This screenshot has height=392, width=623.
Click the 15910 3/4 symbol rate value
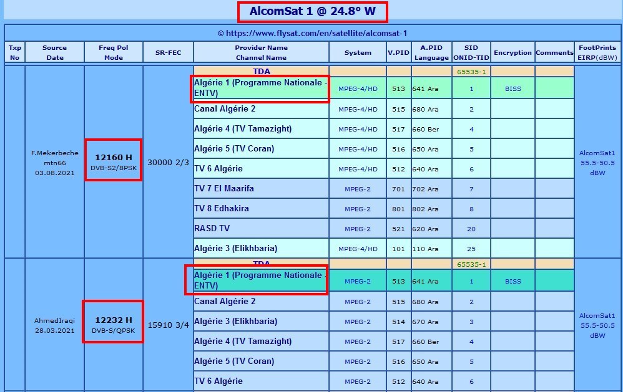[x=168, y=325]
